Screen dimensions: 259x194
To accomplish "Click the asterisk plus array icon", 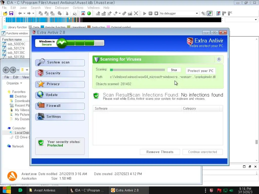I will click(124, 13).
